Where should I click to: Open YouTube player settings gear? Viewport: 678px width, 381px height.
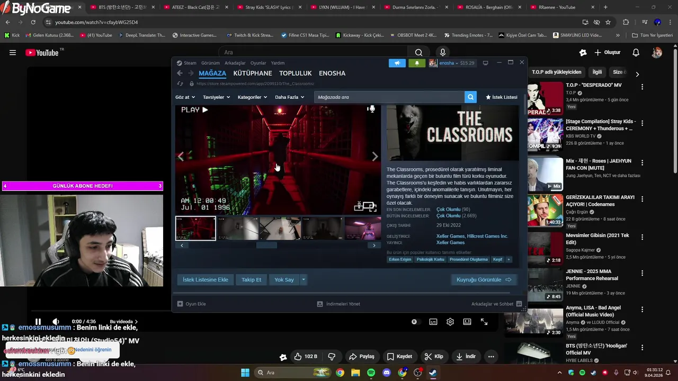pos(450,322)
